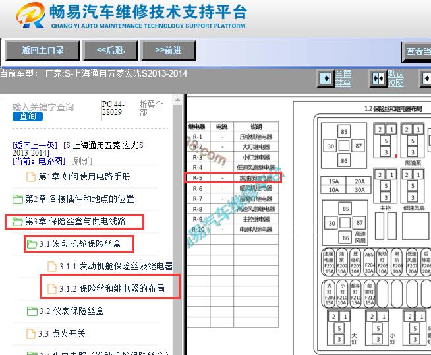Click 压缩机继电器 description cell
This screenshot has height=355, width=431.
(256, 137)
